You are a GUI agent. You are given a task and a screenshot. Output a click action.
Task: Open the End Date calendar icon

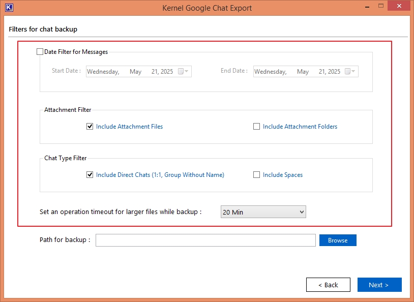click(x=350, y=71)
